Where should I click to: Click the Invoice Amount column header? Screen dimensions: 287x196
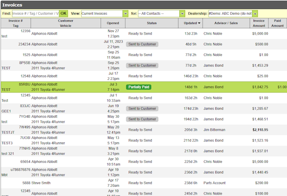click(x=258, y=23)
